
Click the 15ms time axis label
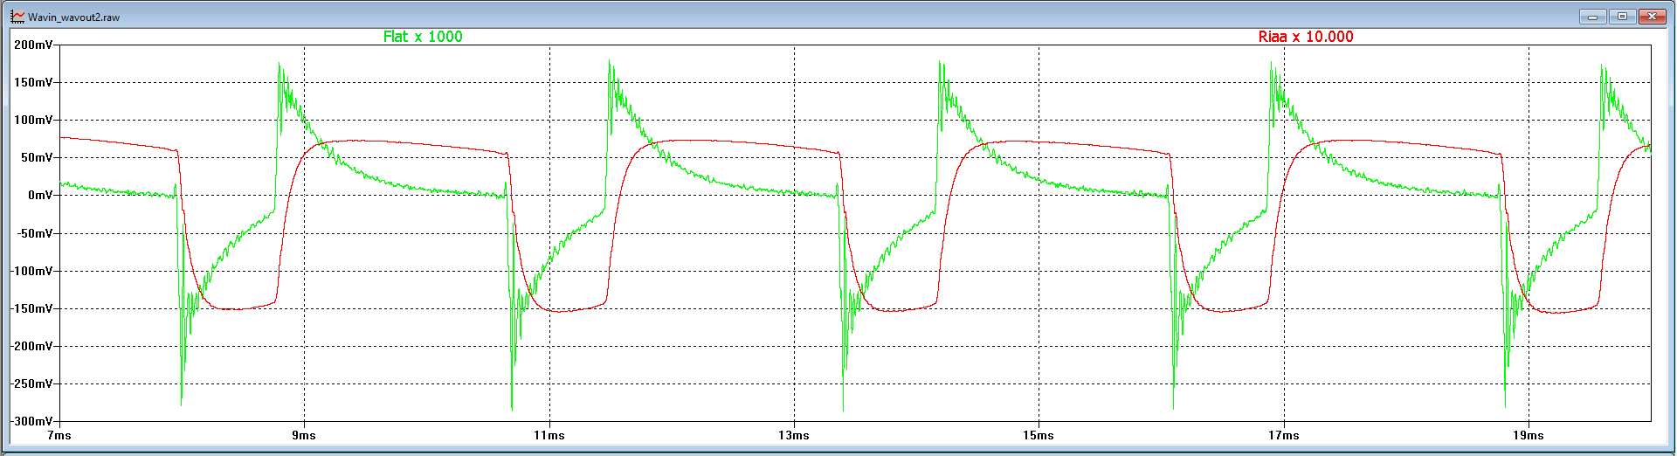click(1039, 435)
